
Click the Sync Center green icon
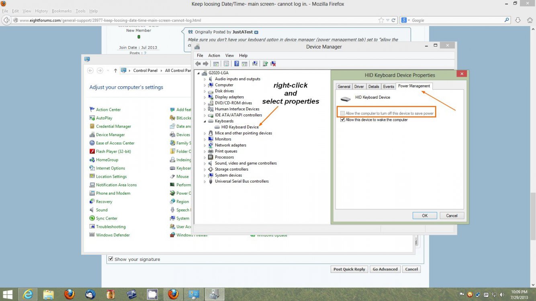point(92,218)
